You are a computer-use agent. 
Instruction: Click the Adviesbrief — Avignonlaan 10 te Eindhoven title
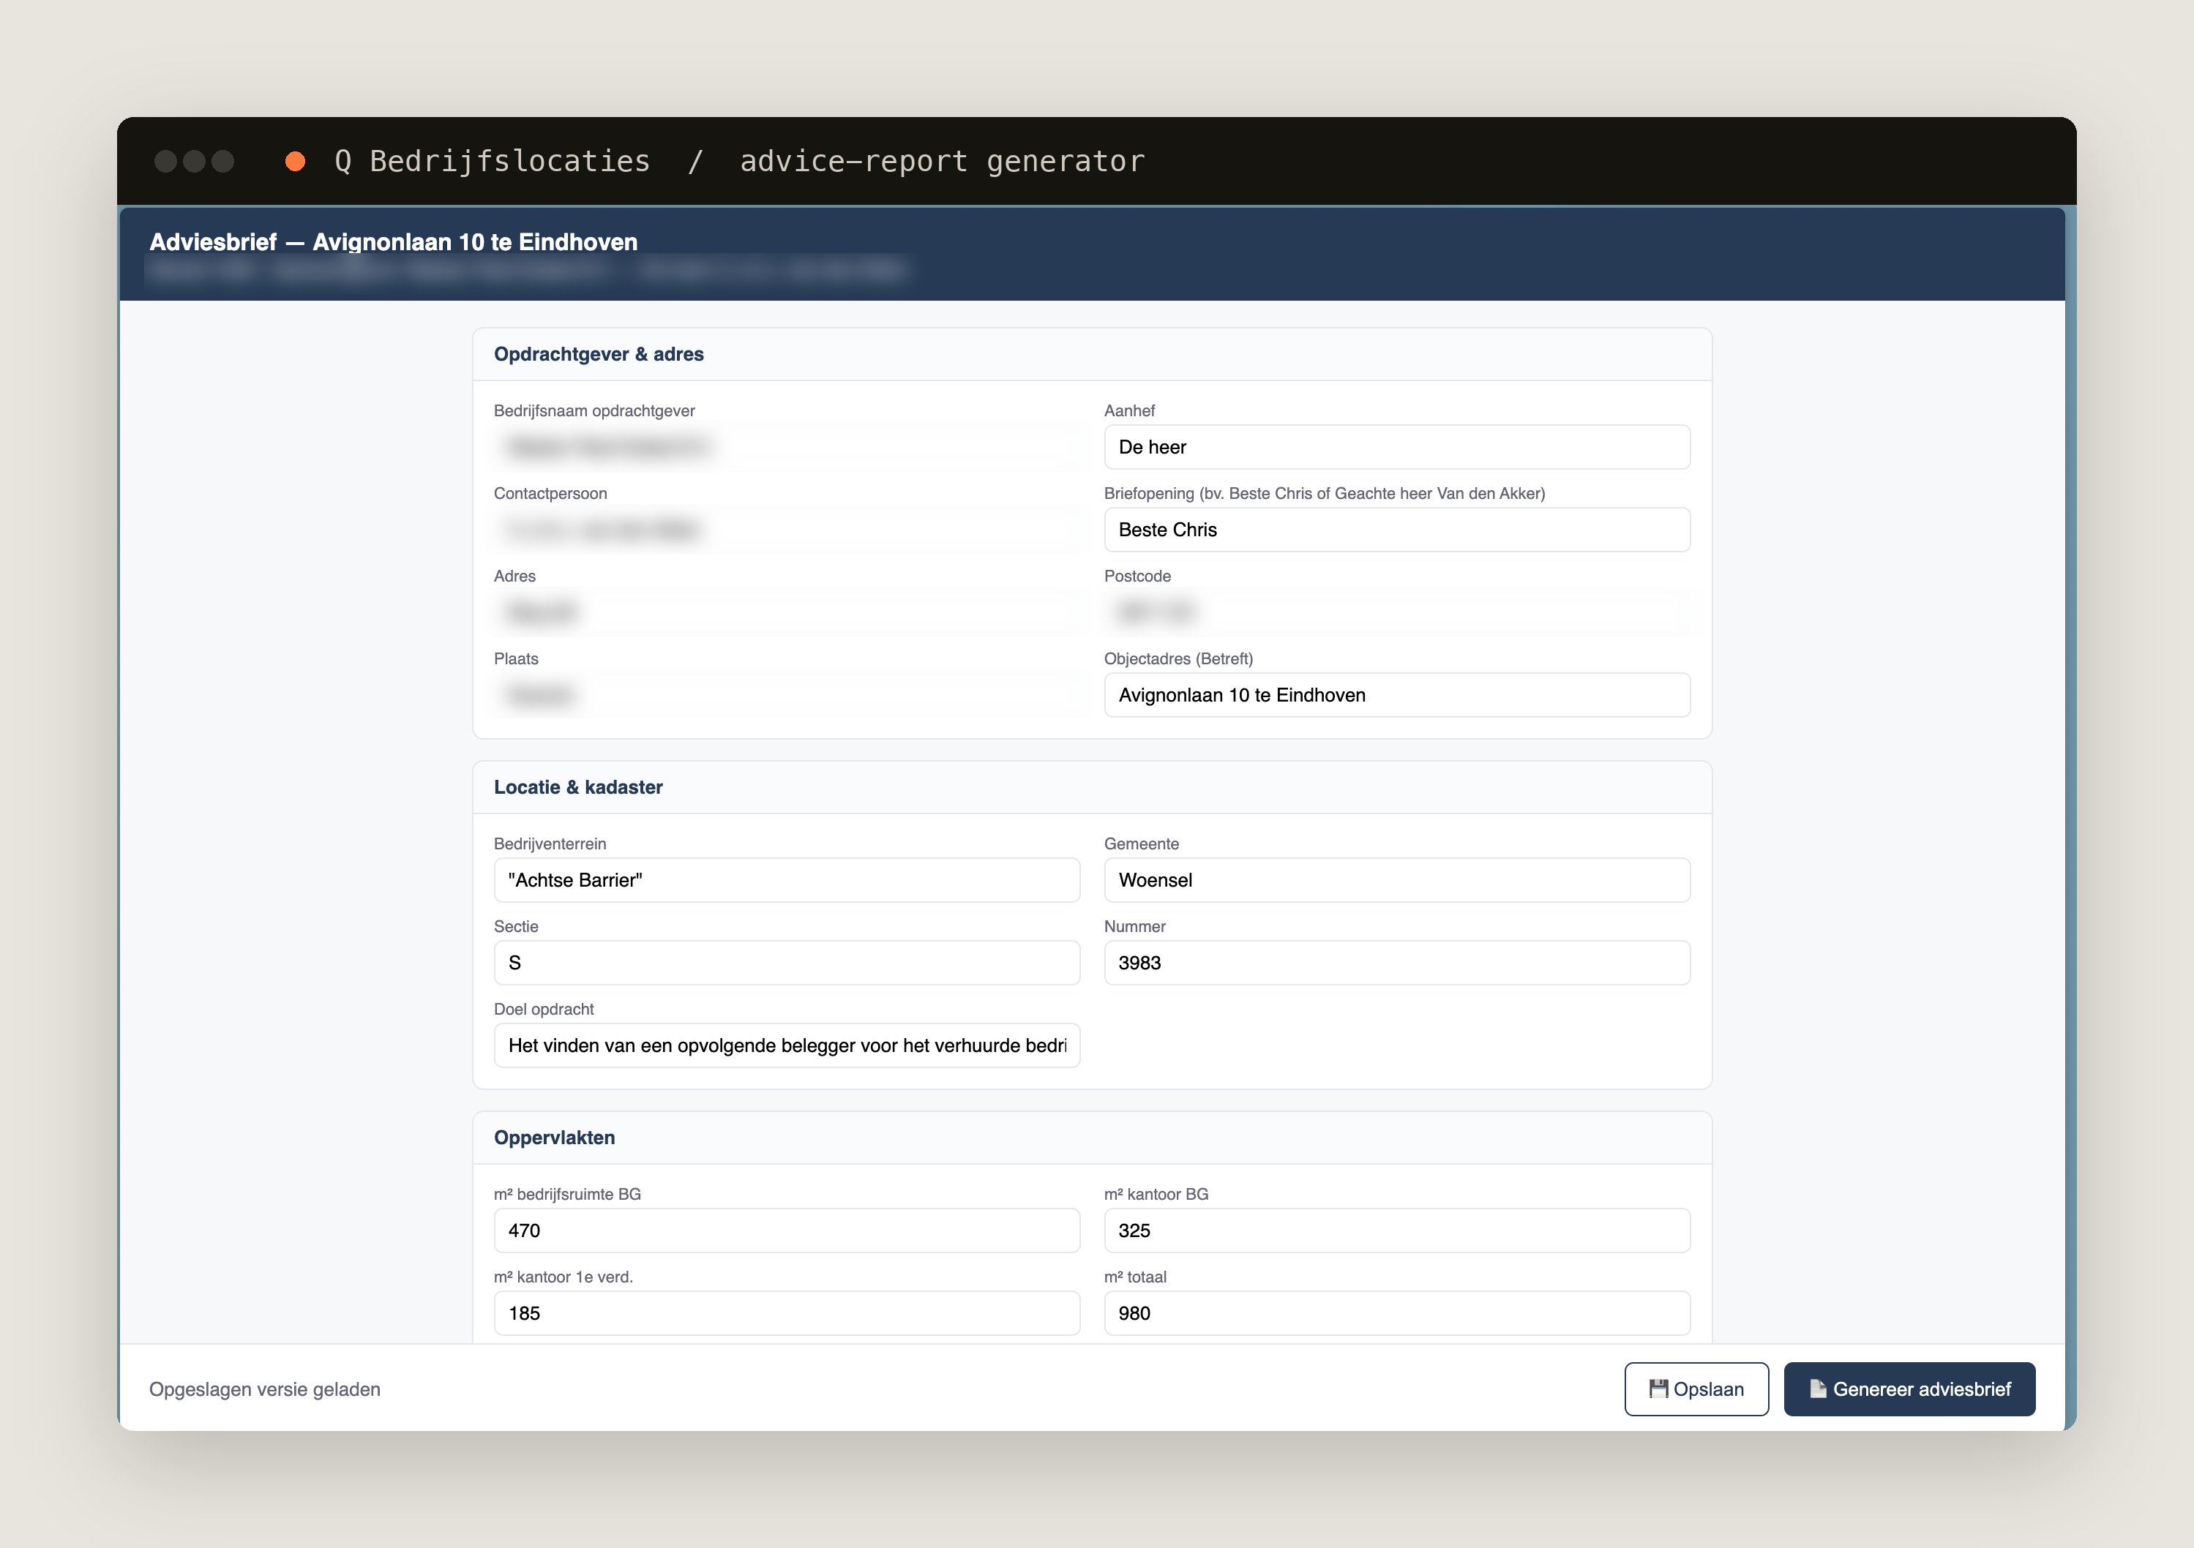394,241
